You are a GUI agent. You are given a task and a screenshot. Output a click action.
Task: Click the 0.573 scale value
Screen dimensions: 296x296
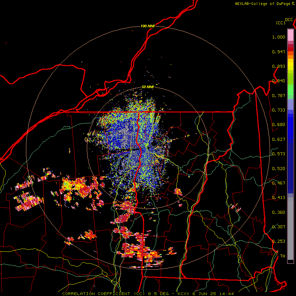pos(279,154)
